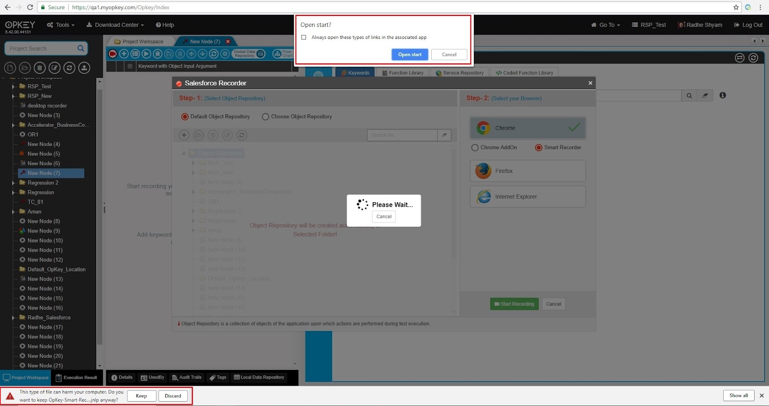Select Chrome AddOn radio option
The width and height of the screenshot is (769, 406).
[x=475, y=148]
